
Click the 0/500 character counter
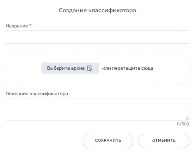point(183,124)
